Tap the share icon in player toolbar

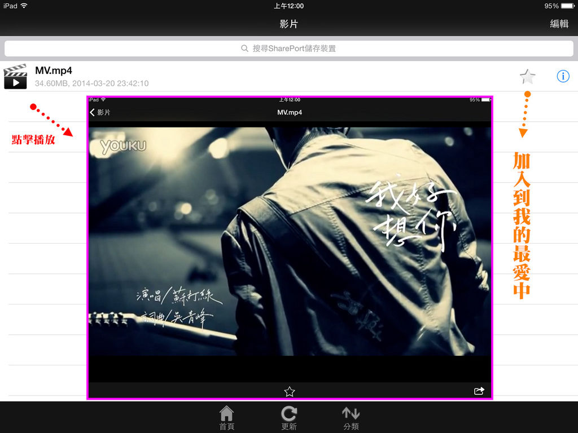coord(479,391)
